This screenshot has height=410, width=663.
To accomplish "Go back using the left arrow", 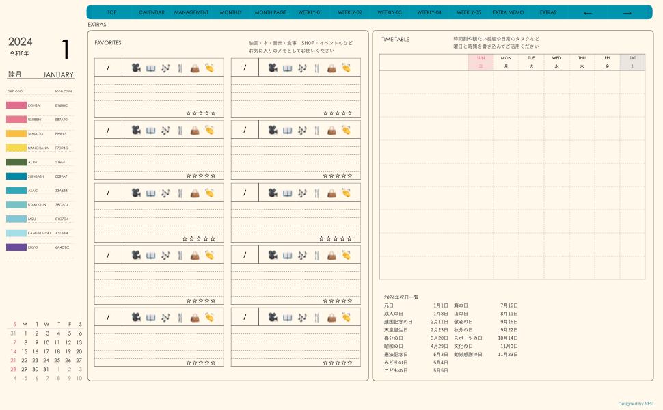I will [587, 13].
